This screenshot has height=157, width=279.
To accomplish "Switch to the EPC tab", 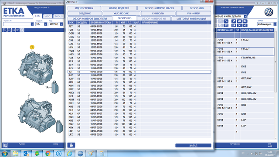I will pyautogui.click(x=37, y=16).
